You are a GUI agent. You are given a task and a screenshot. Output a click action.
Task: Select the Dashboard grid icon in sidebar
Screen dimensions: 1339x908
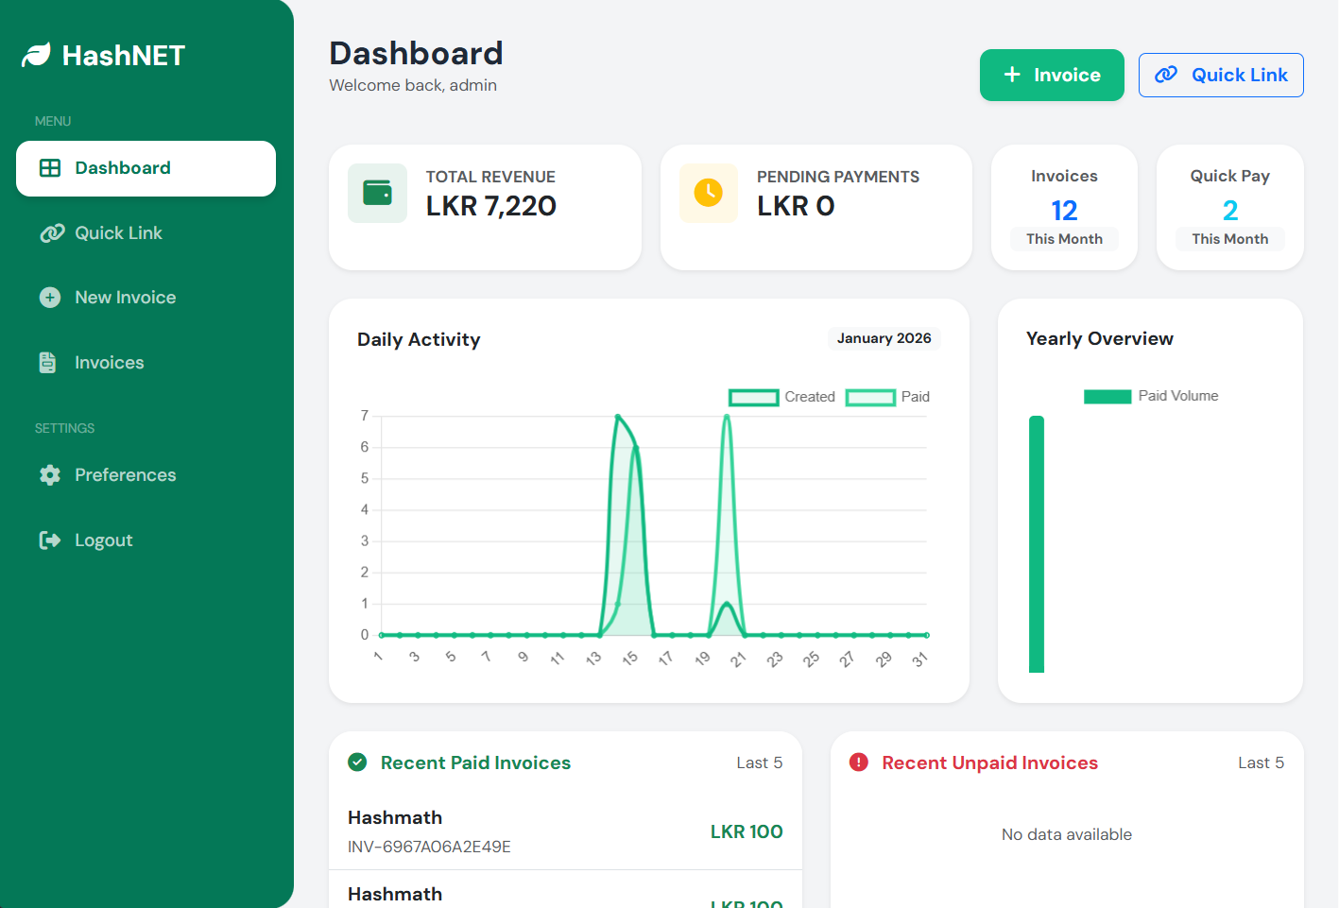(x=48, y=167)
